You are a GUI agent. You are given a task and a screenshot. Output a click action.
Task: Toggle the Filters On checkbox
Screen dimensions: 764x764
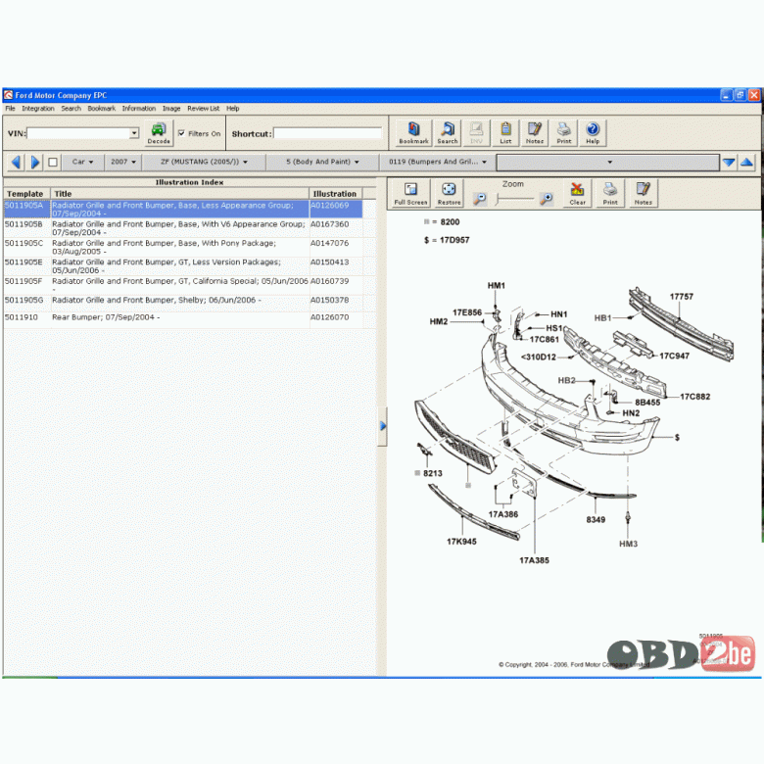point(181,133)
